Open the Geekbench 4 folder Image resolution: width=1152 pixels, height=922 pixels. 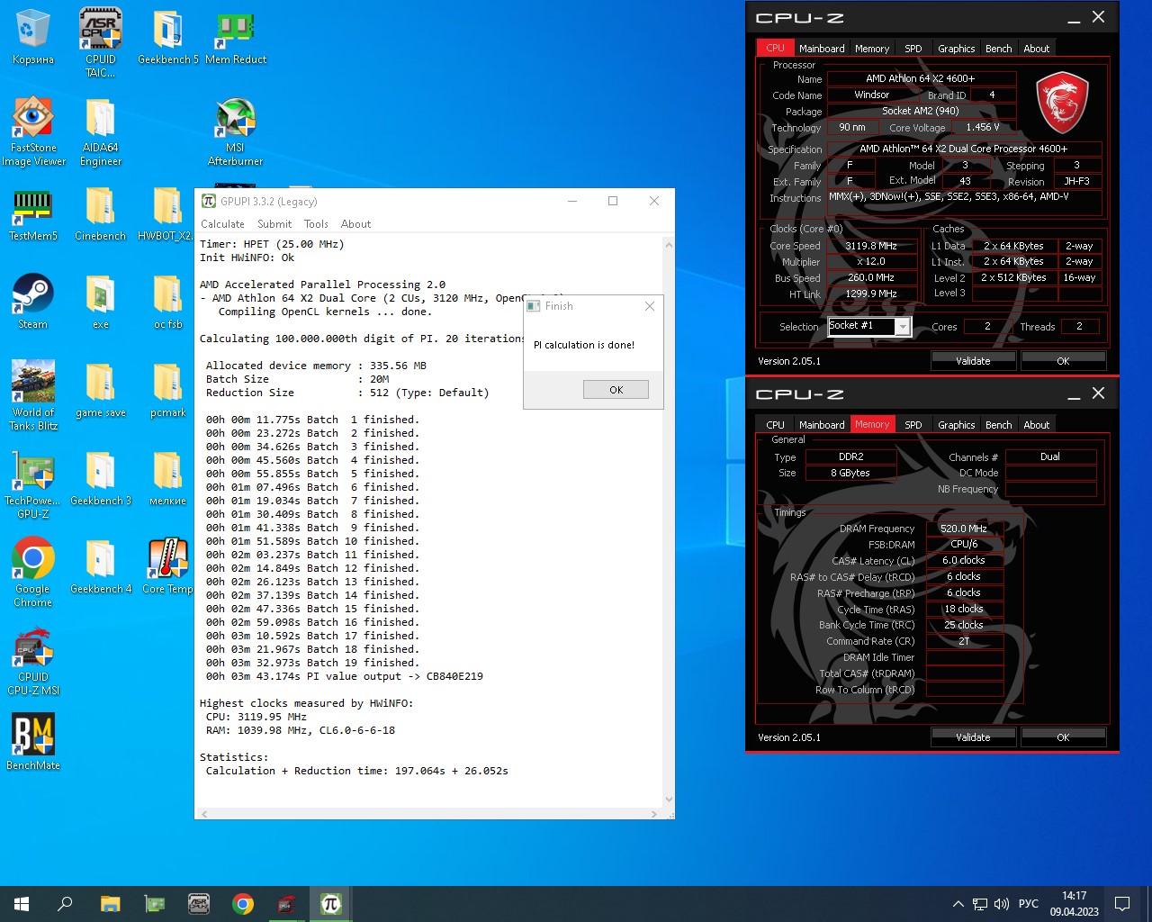point(101,565)
